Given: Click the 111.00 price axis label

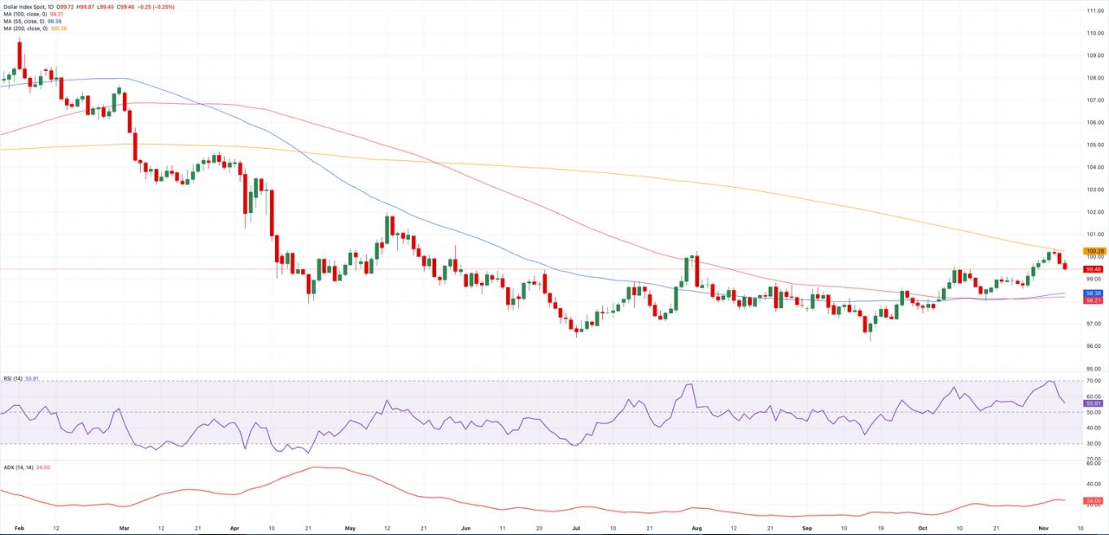Looking at the screenshot, I should 1094,11.
